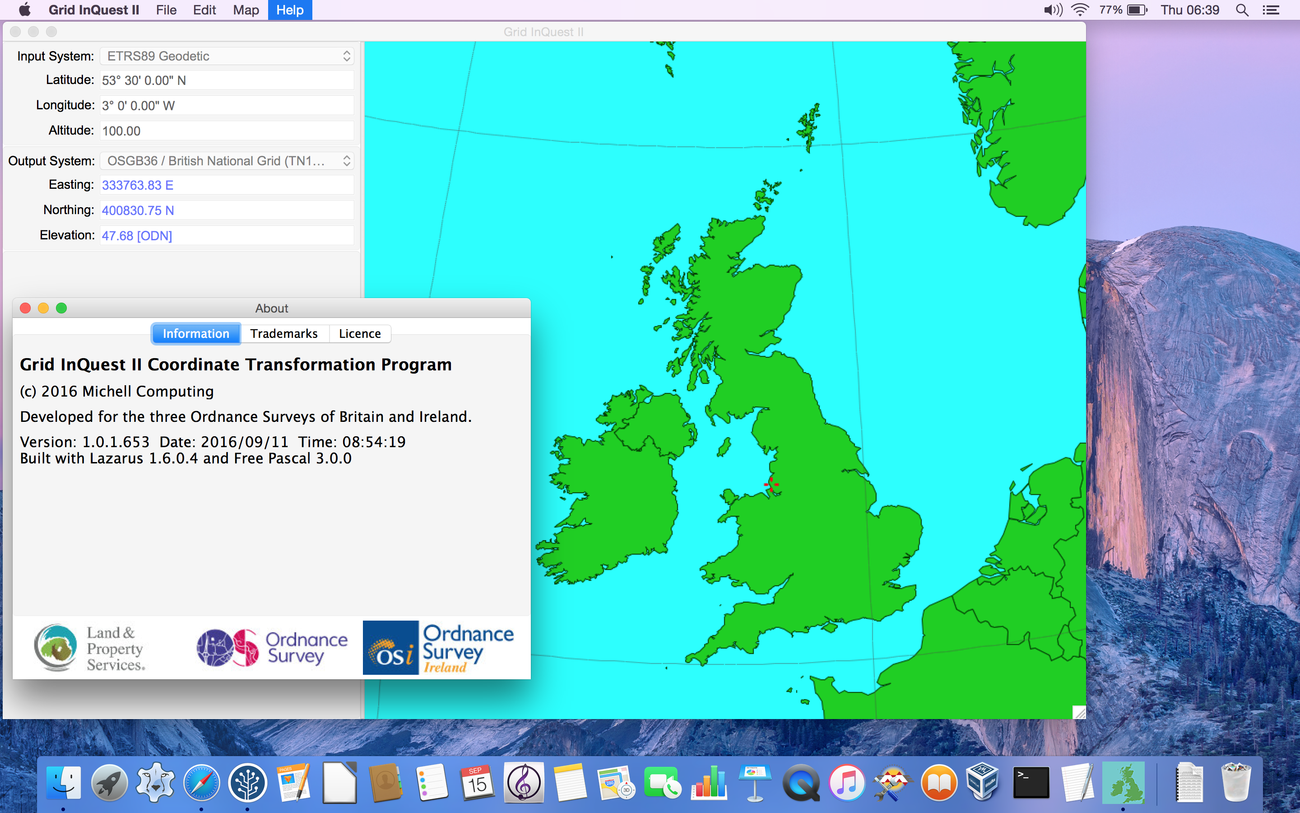
Task: Open Contacts from the Dock
Action: [385, 782]
